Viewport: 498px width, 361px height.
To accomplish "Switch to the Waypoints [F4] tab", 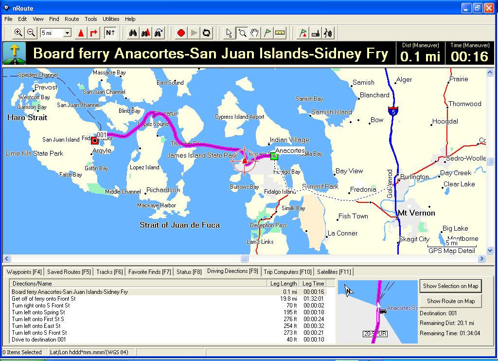I will pyautogui.click(x=24, y=271).
